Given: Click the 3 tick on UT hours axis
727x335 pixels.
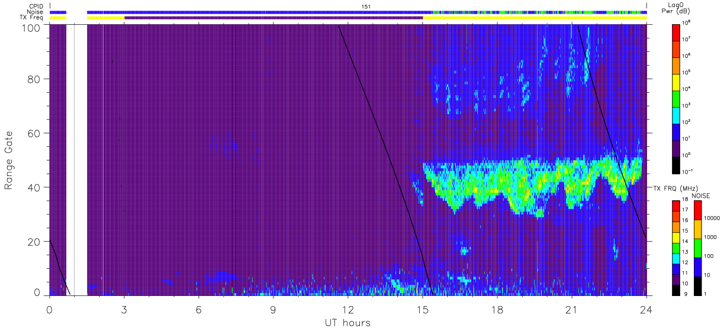Looking at the screenshot, I should tap(124, 309).
